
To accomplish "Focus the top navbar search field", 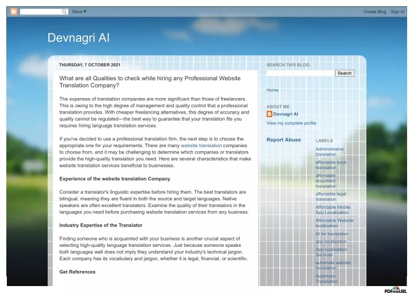I will (44, 12).
